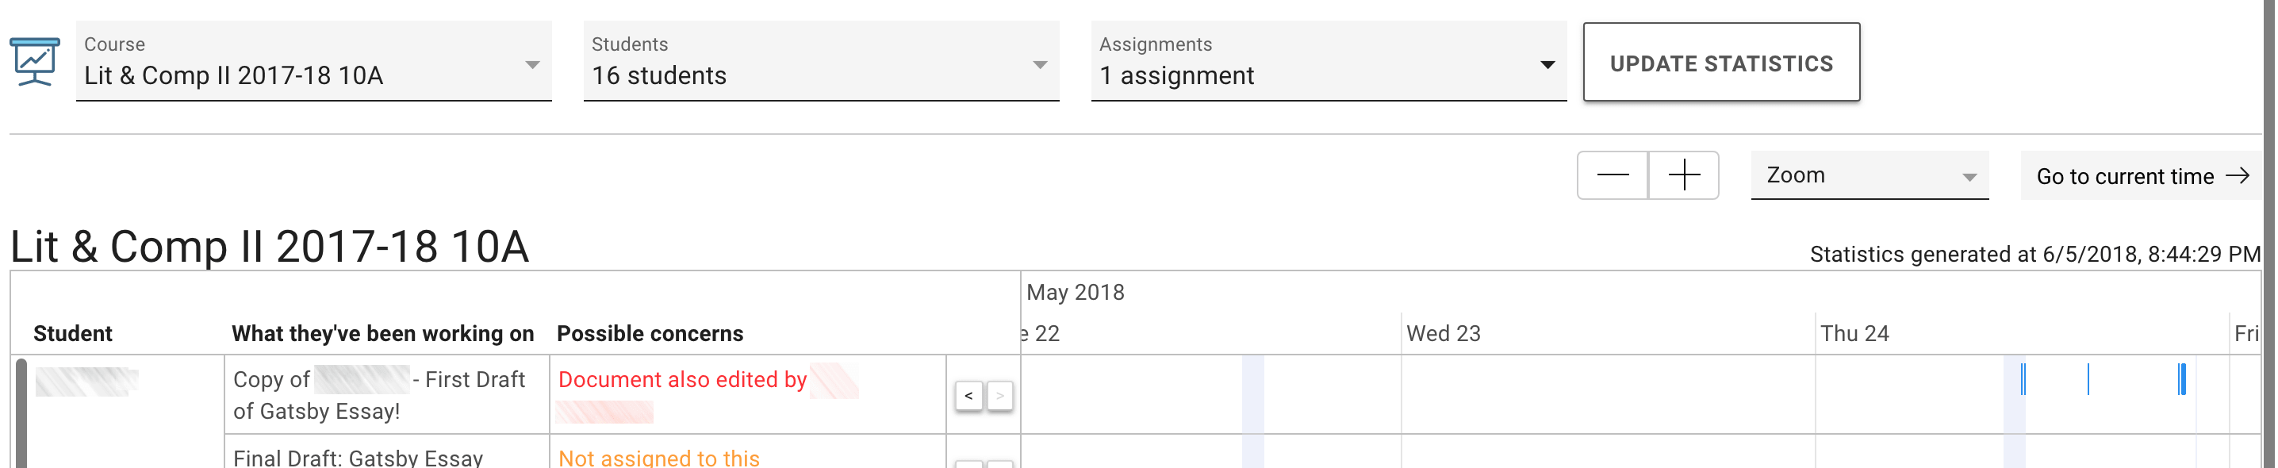
Task: Zoom out the timeline with minus button
Action: (1611, 175)
